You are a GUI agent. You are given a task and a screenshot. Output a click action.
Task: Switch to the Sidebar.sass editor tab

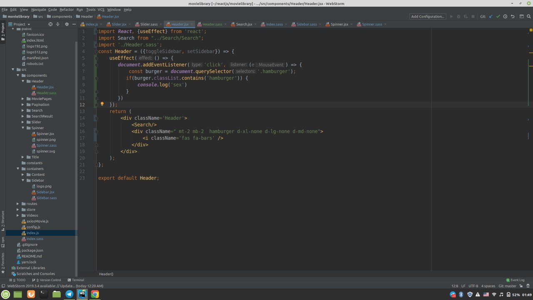306,24
